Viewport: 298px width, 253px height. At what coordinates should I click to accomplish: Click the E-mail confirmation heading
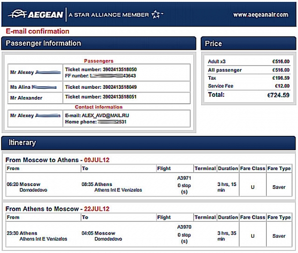tap(37, 31)
